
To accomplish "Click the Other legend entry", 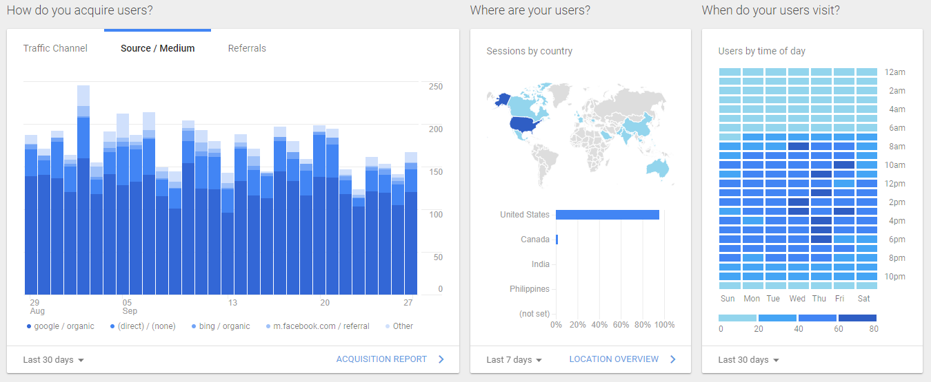I will (x=399, y=326).
